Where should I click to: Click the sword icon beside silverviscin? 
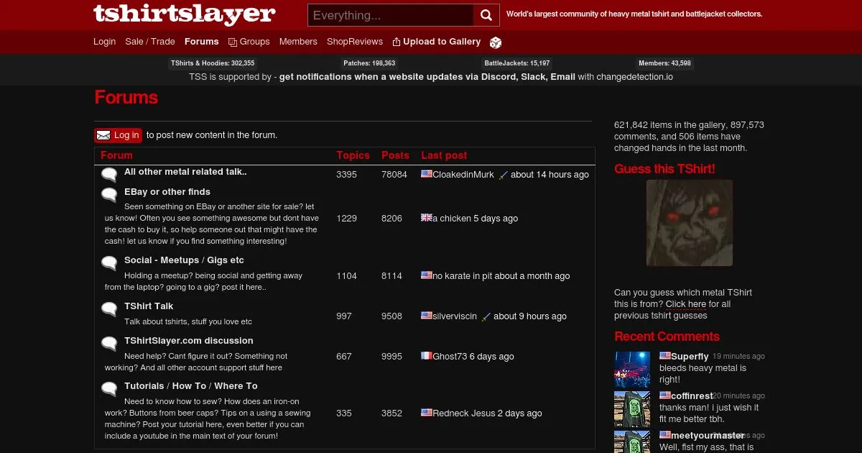click(x=486, y=316)
